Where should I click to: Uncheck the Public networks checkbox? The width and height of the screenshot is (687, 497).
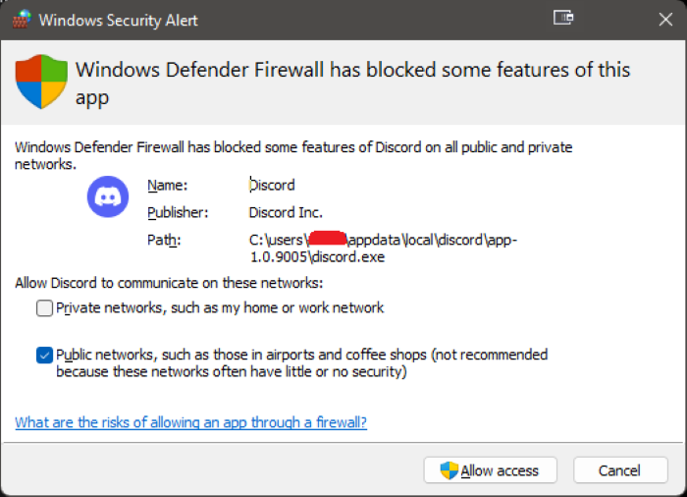point(44,355)
